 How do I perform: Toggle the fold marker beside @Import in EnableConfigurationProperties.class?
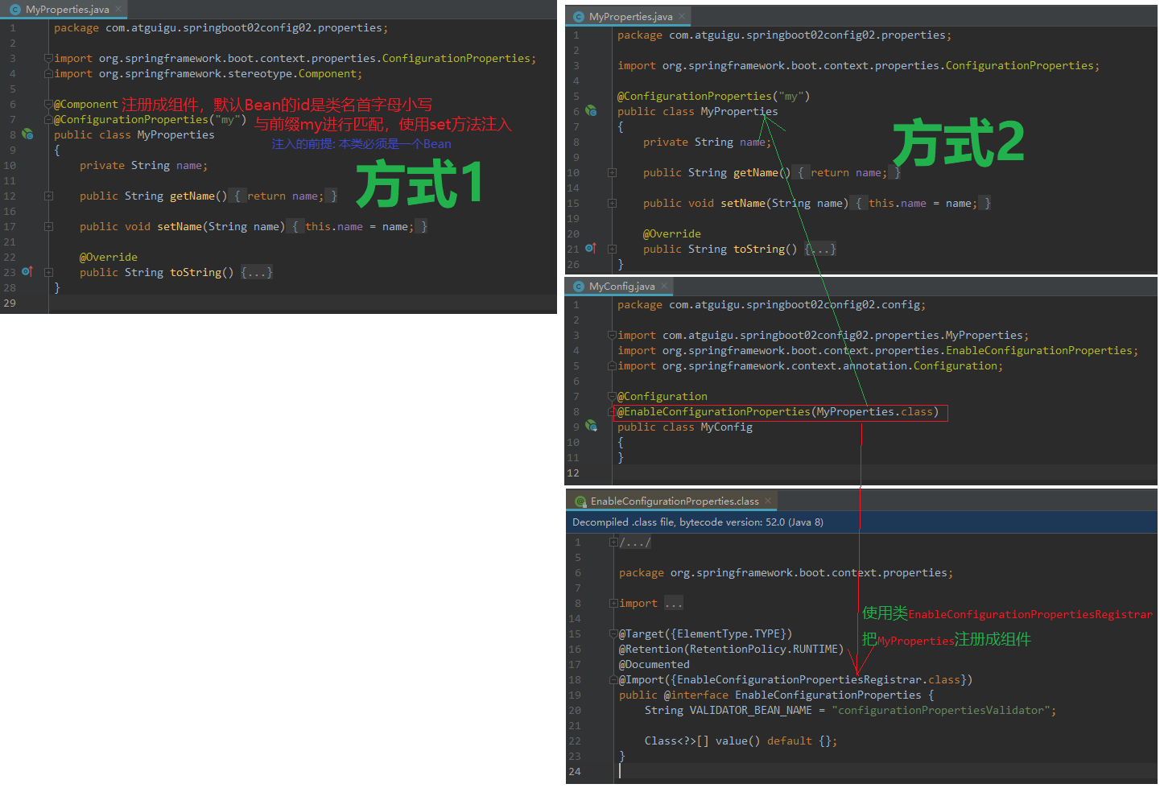(x=613, y=679)
